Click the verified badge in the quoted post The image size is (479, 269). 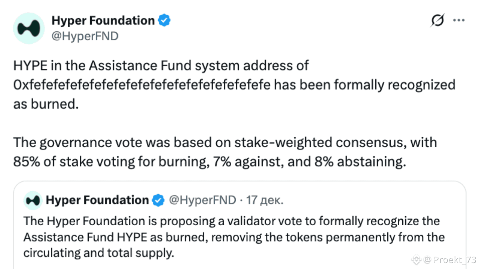(158, 201)
